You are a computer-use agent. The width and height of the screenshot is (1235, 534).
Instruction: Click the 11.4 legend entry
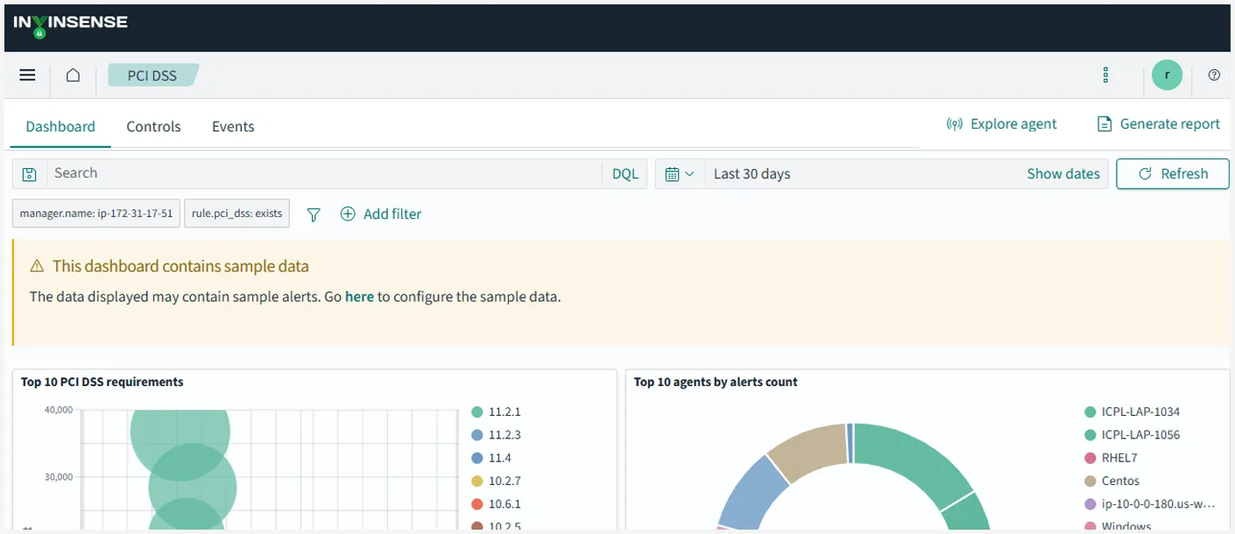[x=490, y=458]
